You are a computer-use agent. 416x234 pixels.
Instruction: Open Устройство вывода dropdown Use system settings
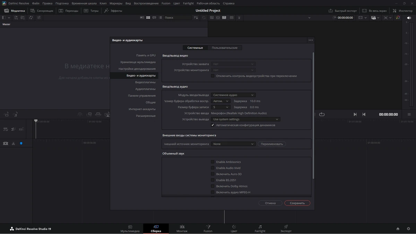(x=245, y=119)
